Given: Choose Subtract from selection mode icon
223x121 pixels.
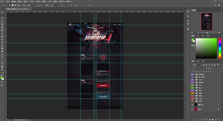Looking at the screenshot, I should coord(16,5).
